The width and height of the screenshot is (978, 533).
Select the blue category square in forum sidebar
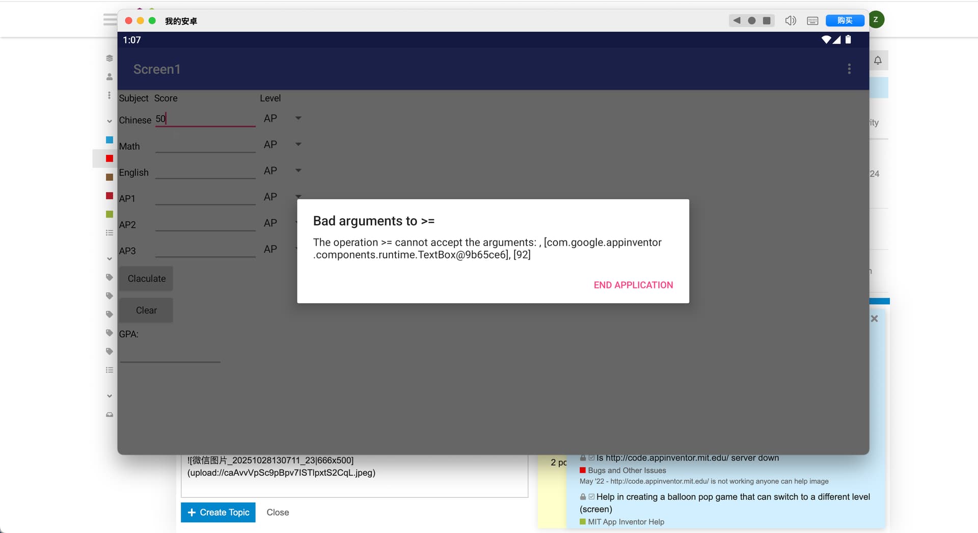pos(110,140)
